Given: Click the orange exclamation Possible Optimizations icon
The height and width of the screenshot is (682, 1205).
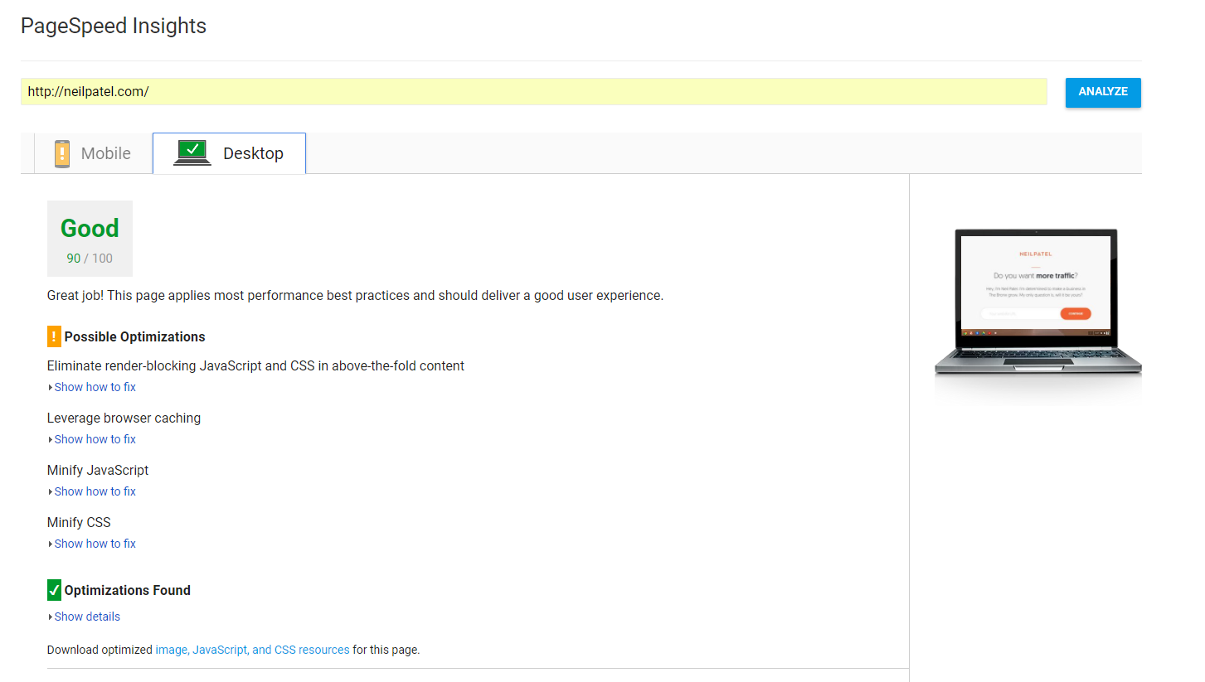Looking at the screenshot, I should 54,336.
